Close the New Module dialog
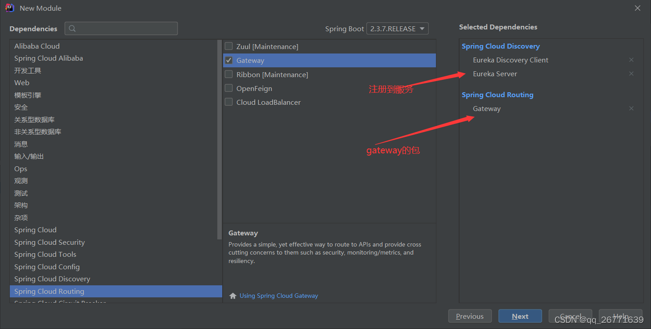 pyautogui.click(x=637, y=8)
